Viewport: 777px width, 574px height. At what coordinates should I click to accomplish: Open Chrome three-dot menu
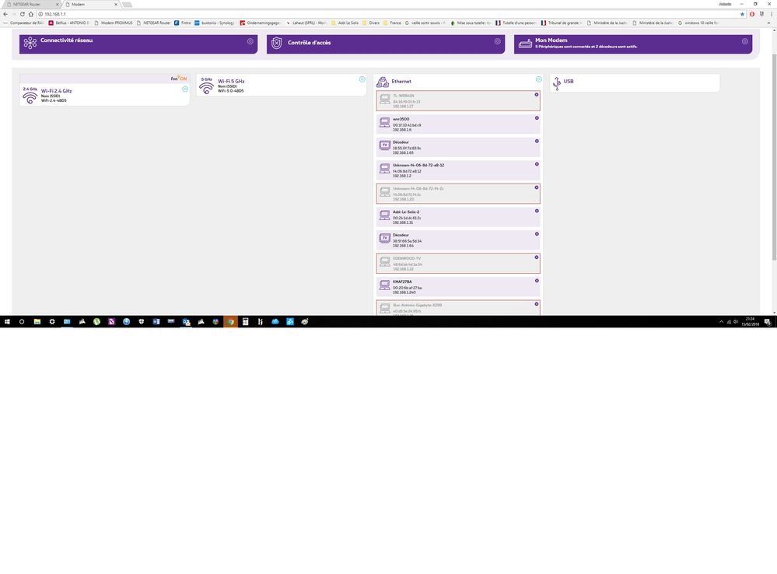(772, 14)
